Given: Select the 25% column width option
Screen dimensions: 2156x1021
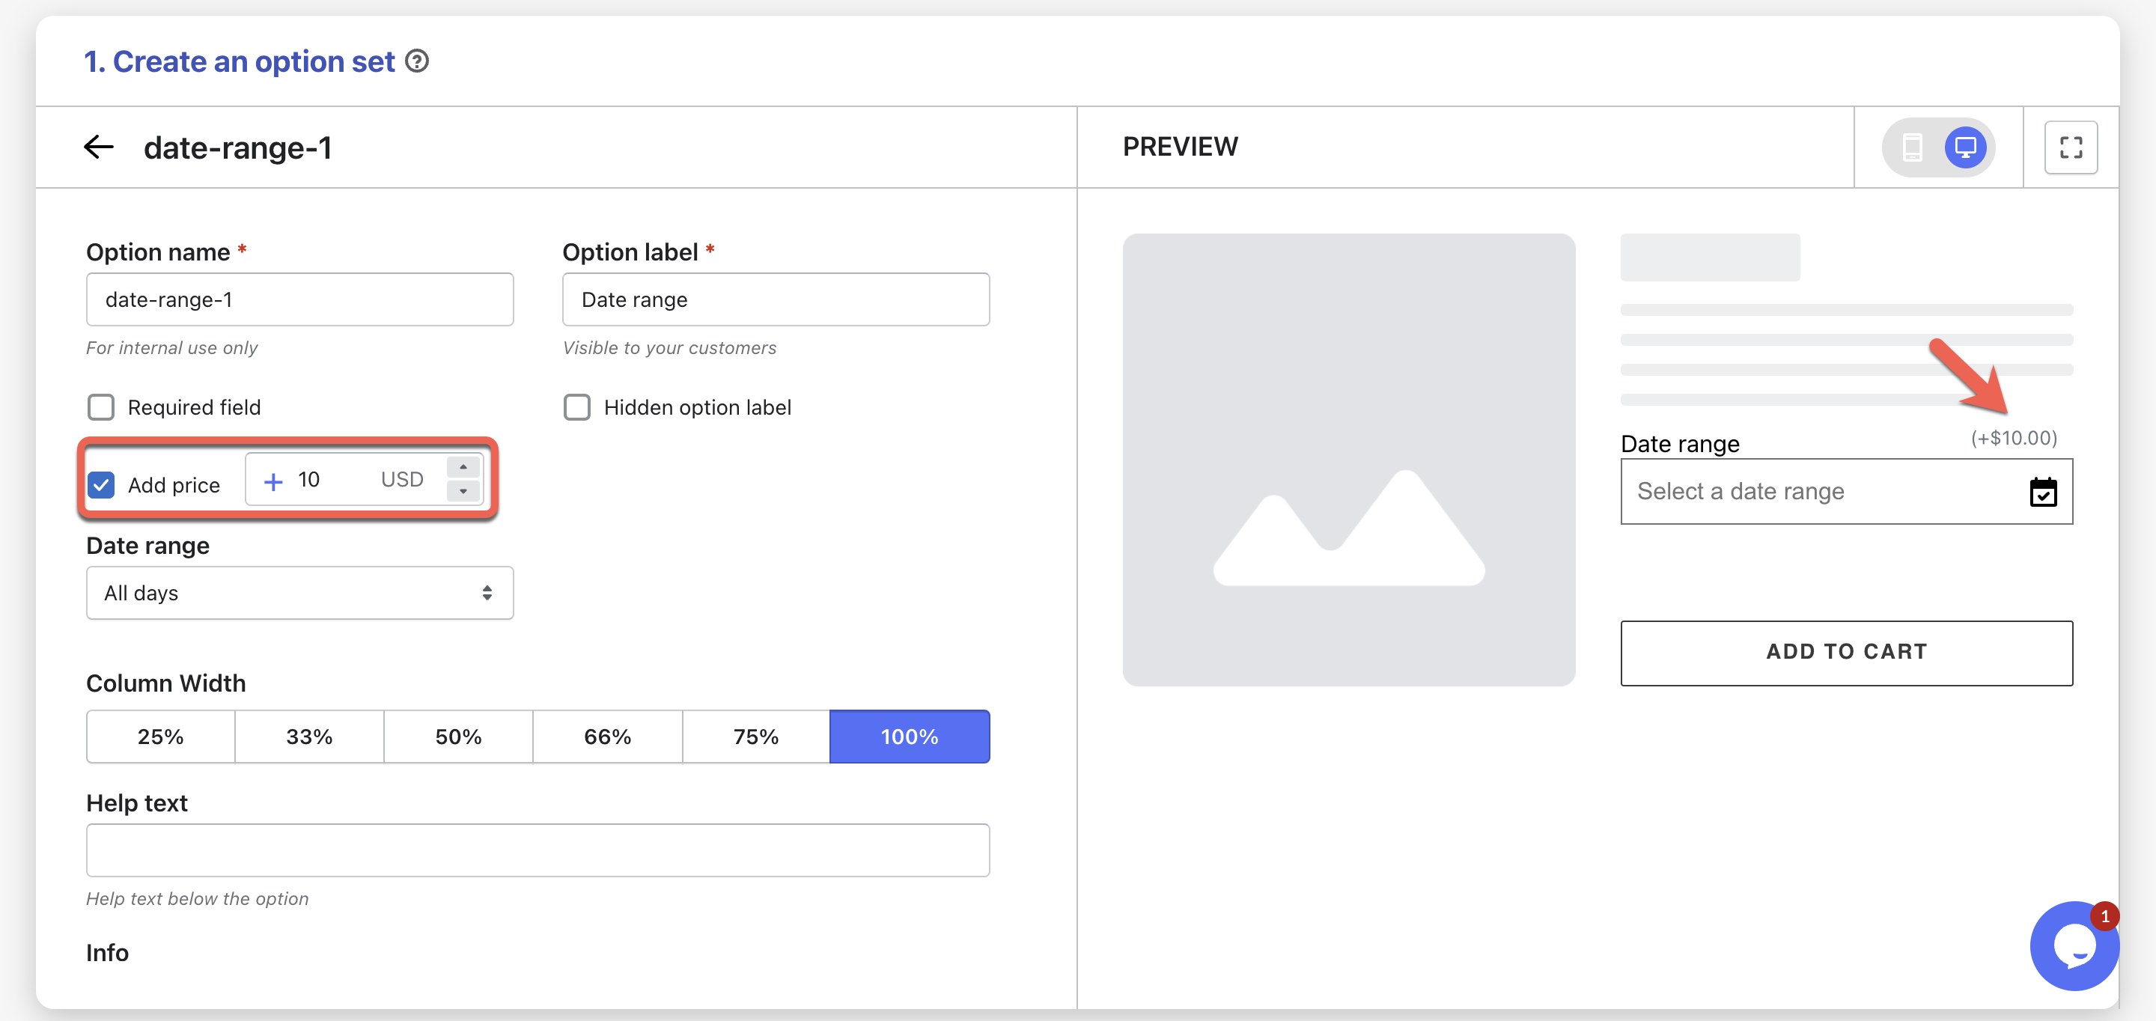Looking at the screenshot, I should coord(160,737).
